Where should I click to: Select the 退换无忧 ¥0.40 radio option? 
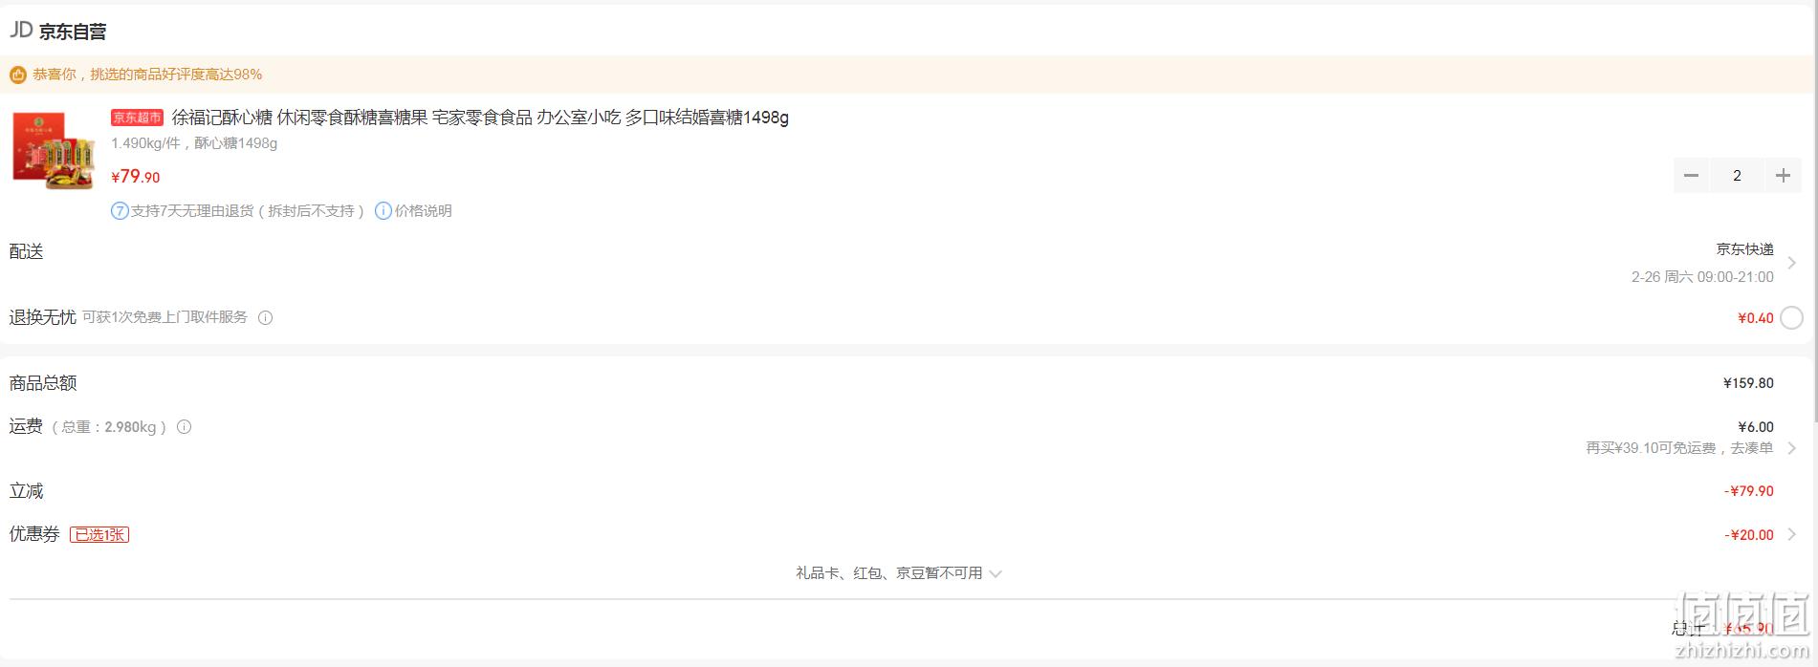[1791, 318]
